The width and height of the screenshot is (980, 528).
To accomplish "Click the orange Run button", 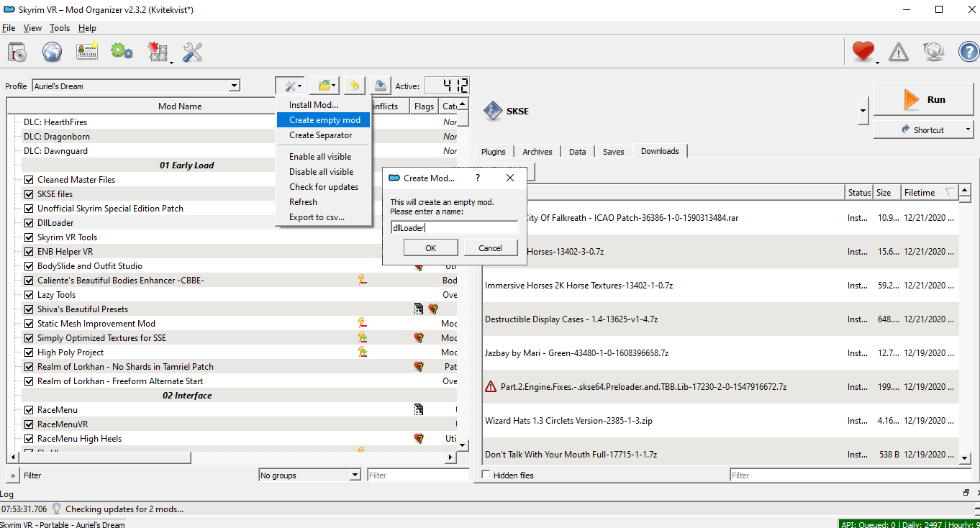I will pyautogui.click(x=924, y=99).
